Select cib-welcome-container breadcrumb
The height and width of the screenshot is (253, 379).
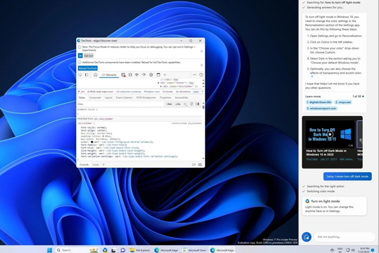129,92
